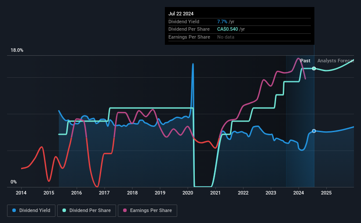Click the 2018 x-axis label
The image size is (361, 223).
pyautogui.click(x=132, y=193)
